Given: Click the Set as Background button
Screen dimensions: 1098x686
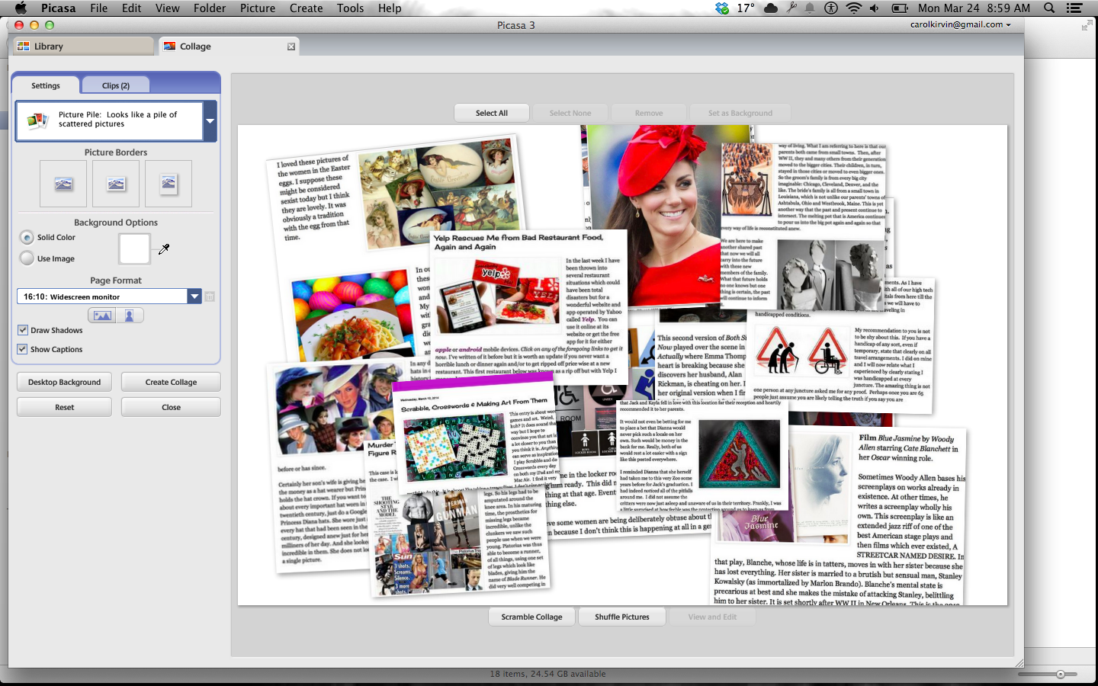Looking at the screenshot, I should click(x=740, y=113).
